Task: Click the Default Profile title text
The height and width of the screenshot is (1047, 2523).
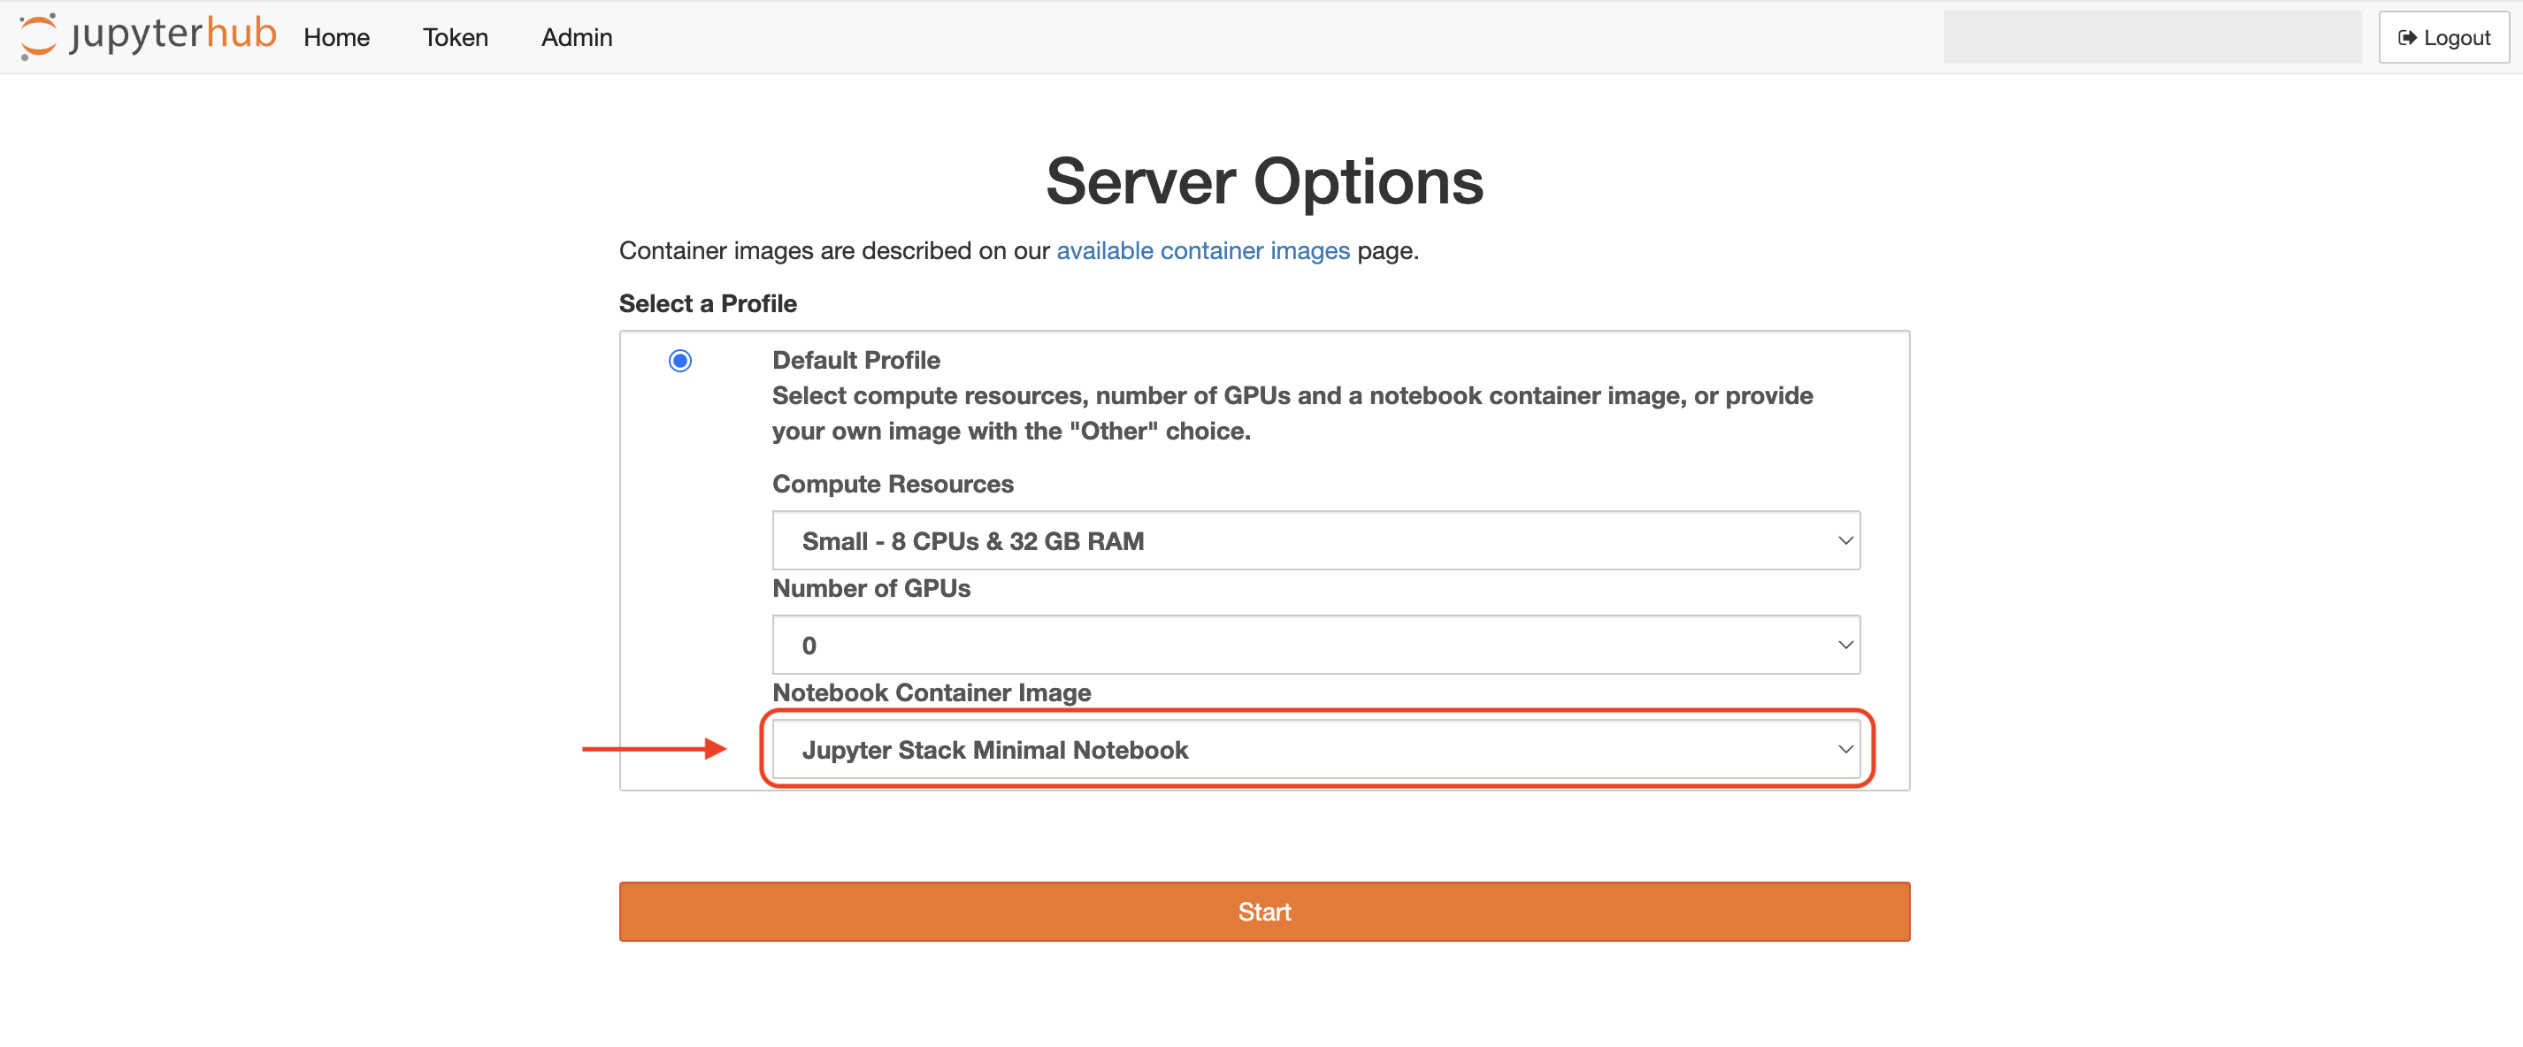Action: (x=855, y=361)
